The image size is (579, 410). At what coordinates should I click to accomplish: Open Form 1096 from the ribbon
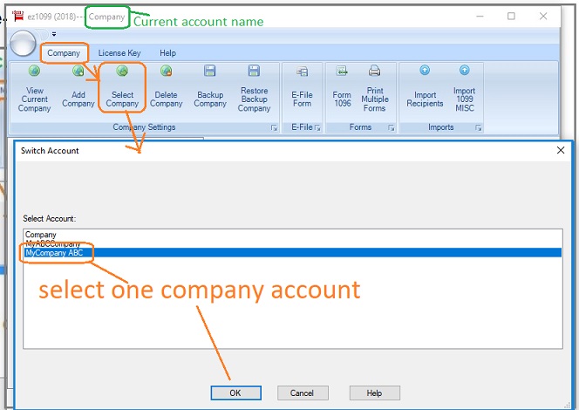pyautogui.click(x=342, y=72)
